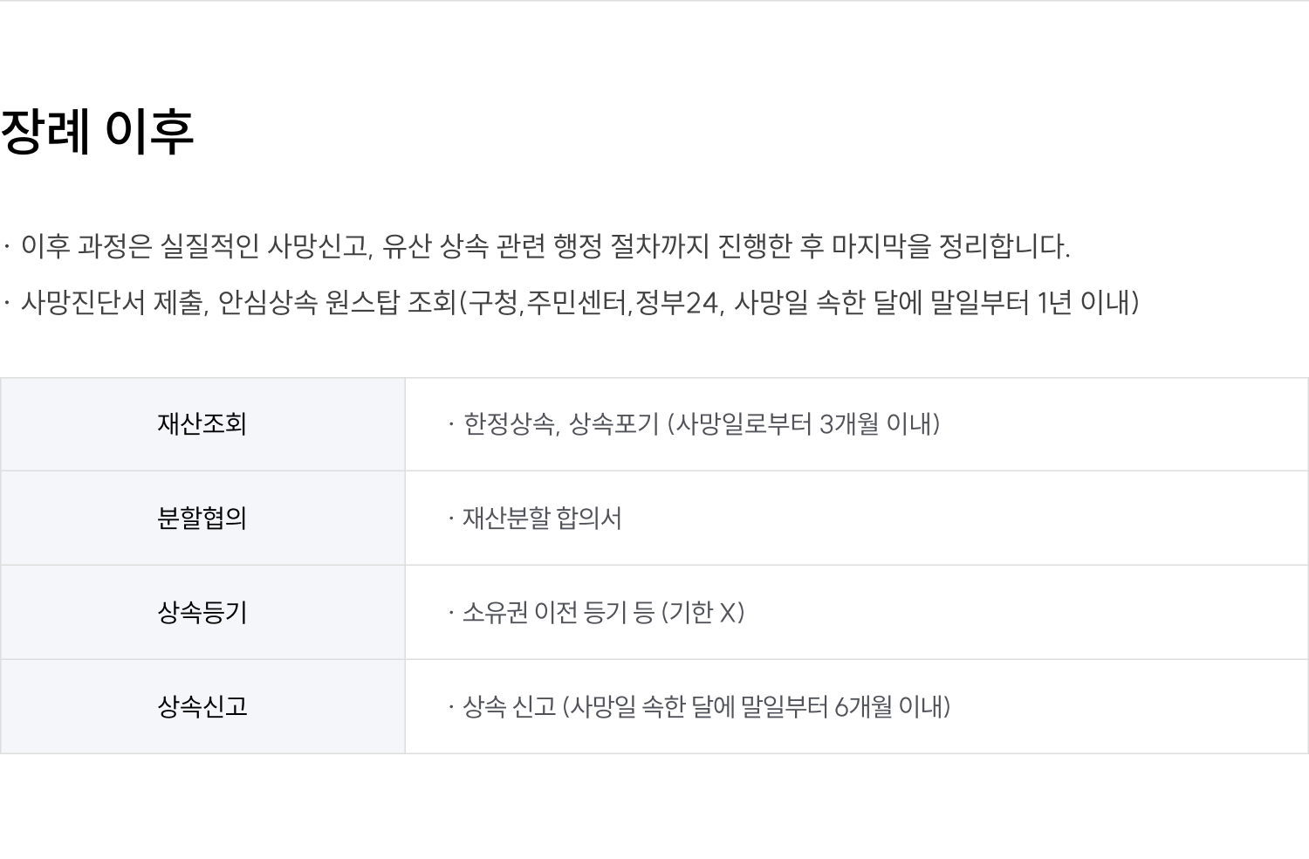Click the '6개월 이내' deadline text
Image resolution: width=1309 pixels, height=859 pixels.
pyautogui.click(x=888, y=707)
